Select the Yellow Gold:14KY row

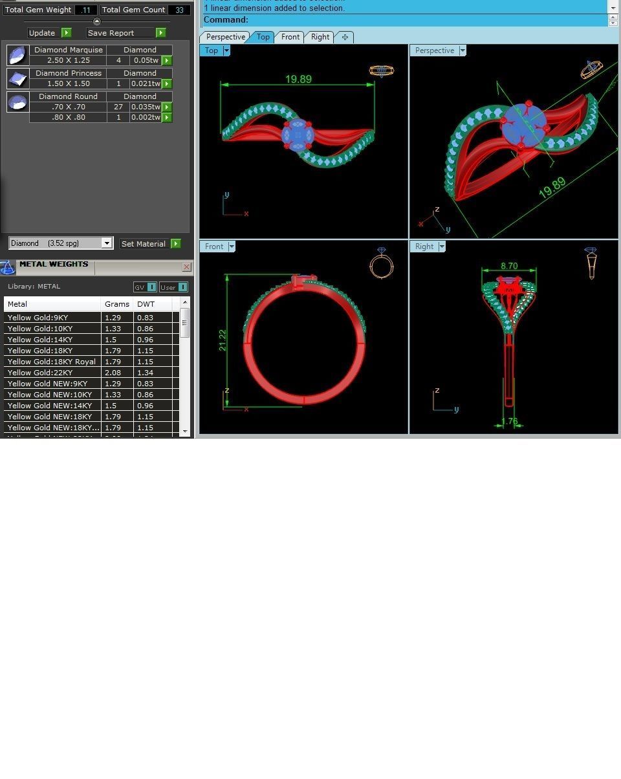point(91,340)
